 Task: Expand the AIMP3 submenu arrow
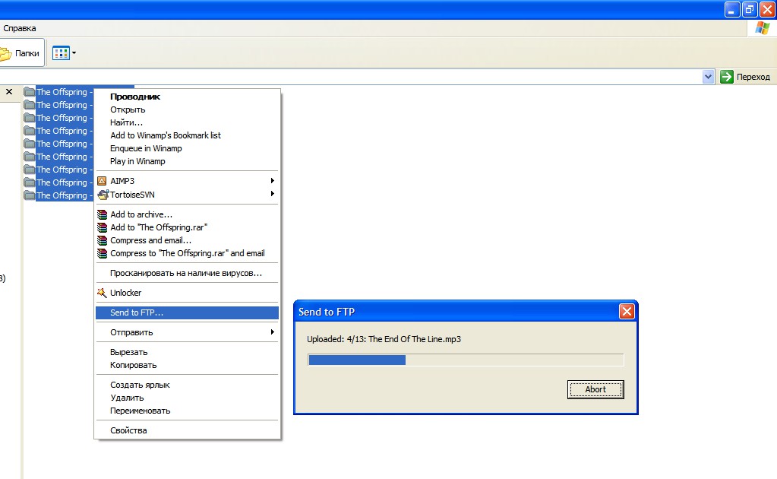(x=272, y=180)
